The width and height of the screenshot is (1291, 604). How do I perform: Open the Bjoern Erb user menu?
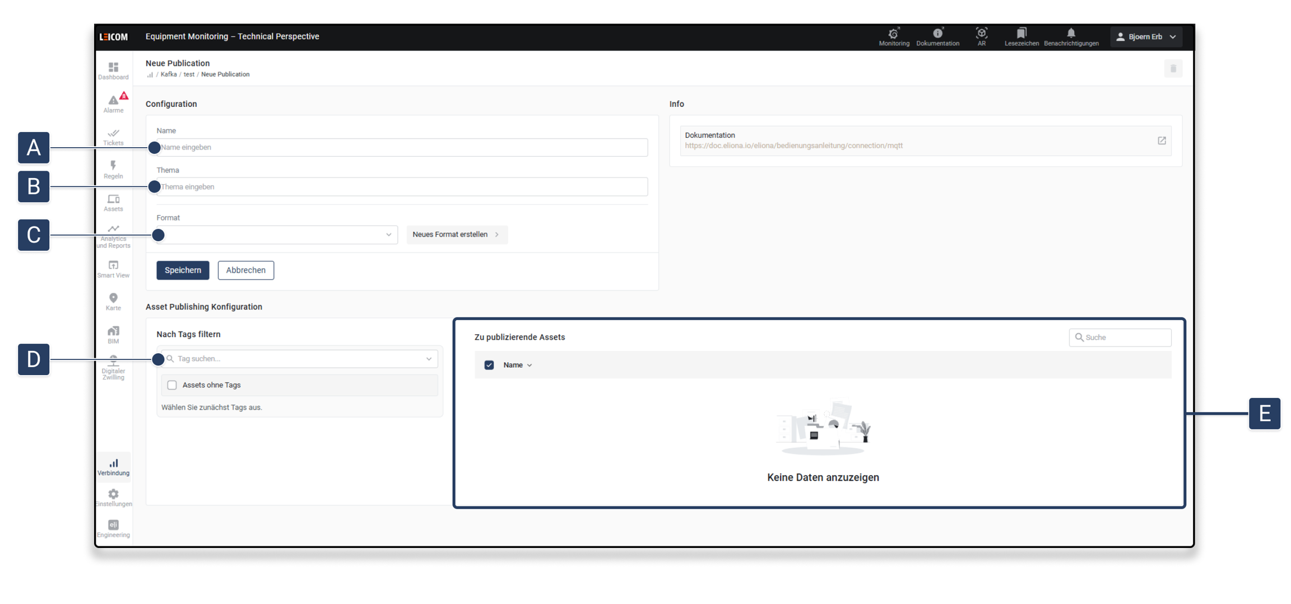pyautogui.click(x=1146, y=37)
